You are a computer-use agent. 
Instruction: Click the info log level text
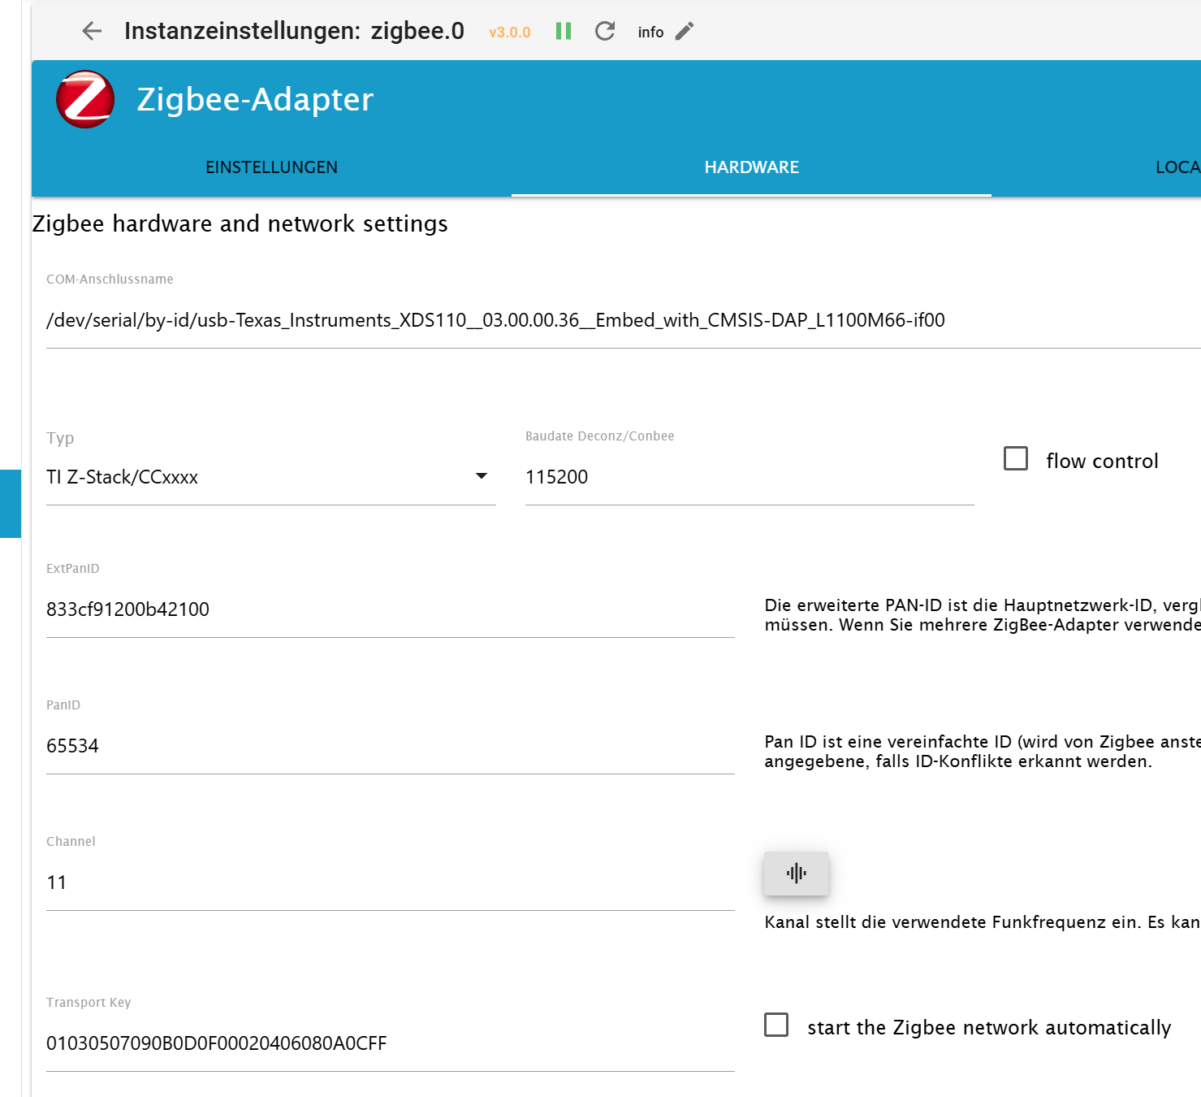650,33
